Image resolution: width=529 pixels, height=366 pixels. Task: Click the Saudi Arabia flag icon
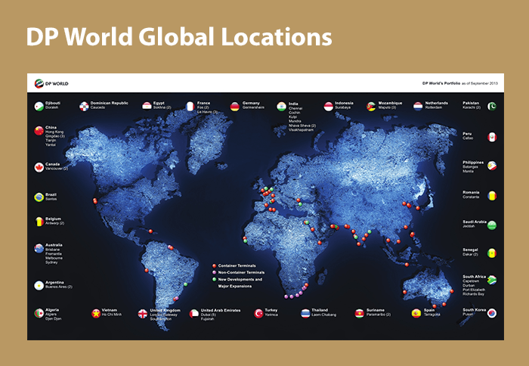[x=492, y=225]
